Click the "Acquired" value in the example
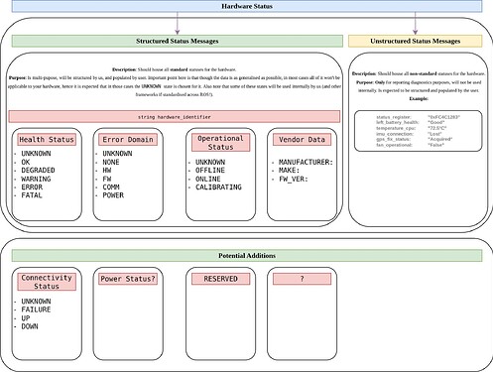Screen dimensions: 493x372 pos(439,139)
